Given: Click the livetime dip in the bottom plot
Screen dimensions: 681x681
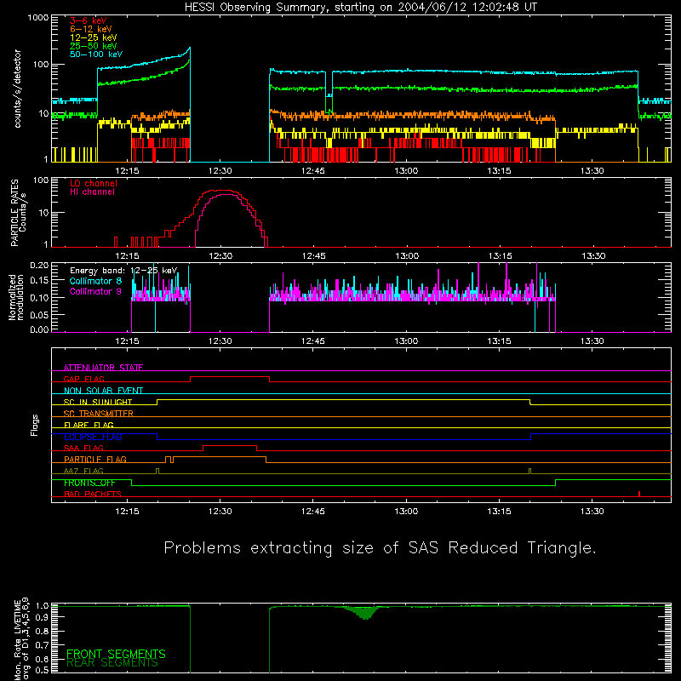Looking at the screenshot, I should point(366,613).
